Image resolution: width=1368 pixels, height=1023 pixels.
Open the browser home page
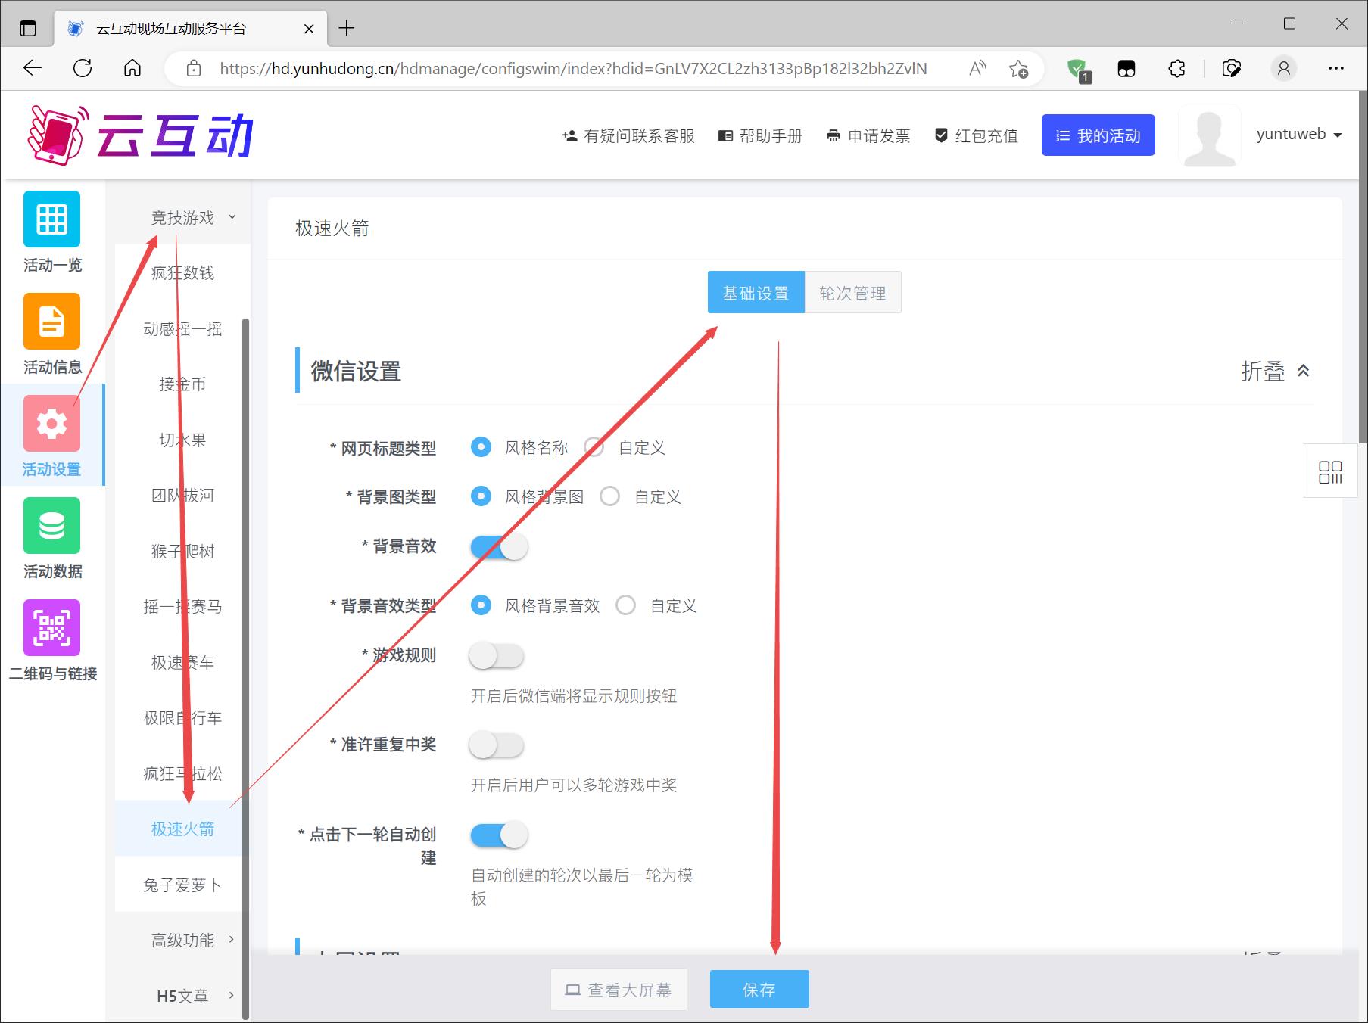point(132,68)
